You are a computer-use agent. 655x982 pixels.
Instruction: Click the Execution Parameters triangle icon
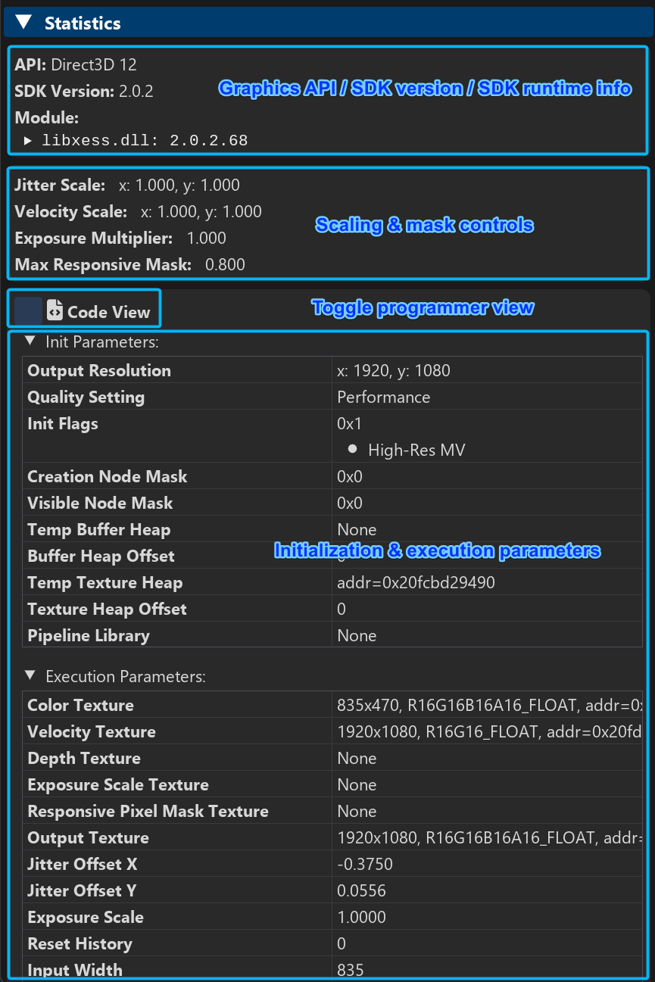(30, 676)
